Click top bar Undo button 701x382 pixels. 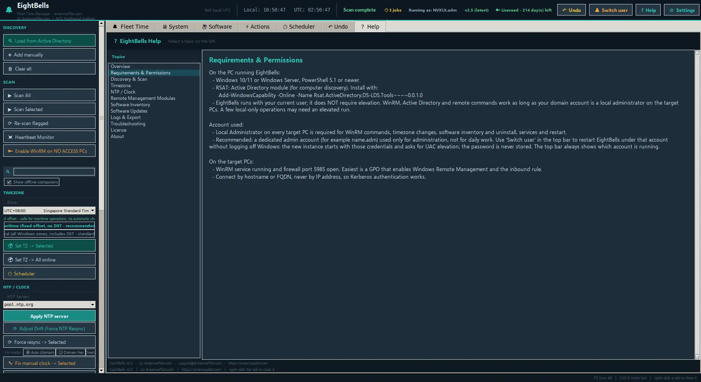pos(571,10)
